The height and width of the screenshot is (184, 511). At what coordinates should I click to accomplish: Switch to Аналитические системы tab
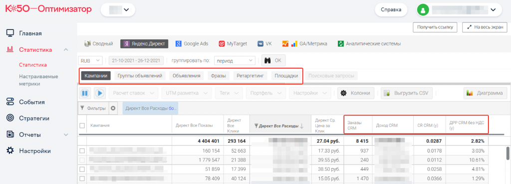tap(369, 44)
